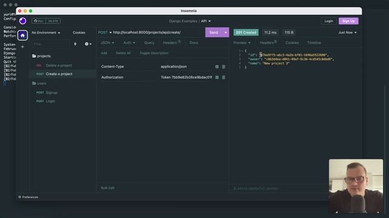Open the response Cookies tab

click(292, 43)
